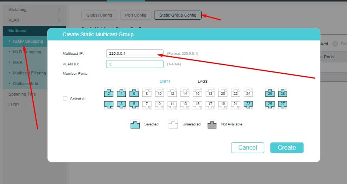Viewport: 347px width, 184px height.
Task: Select member port 8
Action: 147,93
